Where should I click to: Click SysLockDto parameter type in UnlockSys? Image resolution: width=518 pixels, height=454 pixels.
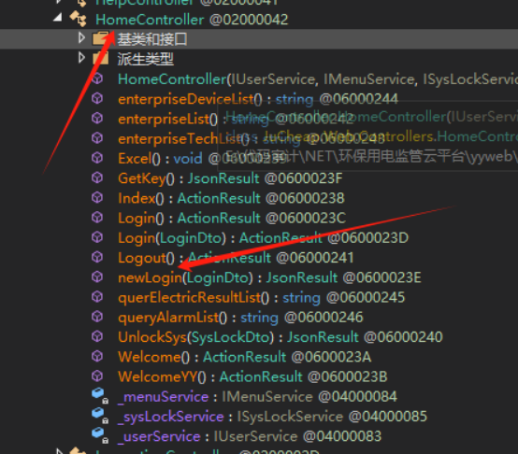231,337
